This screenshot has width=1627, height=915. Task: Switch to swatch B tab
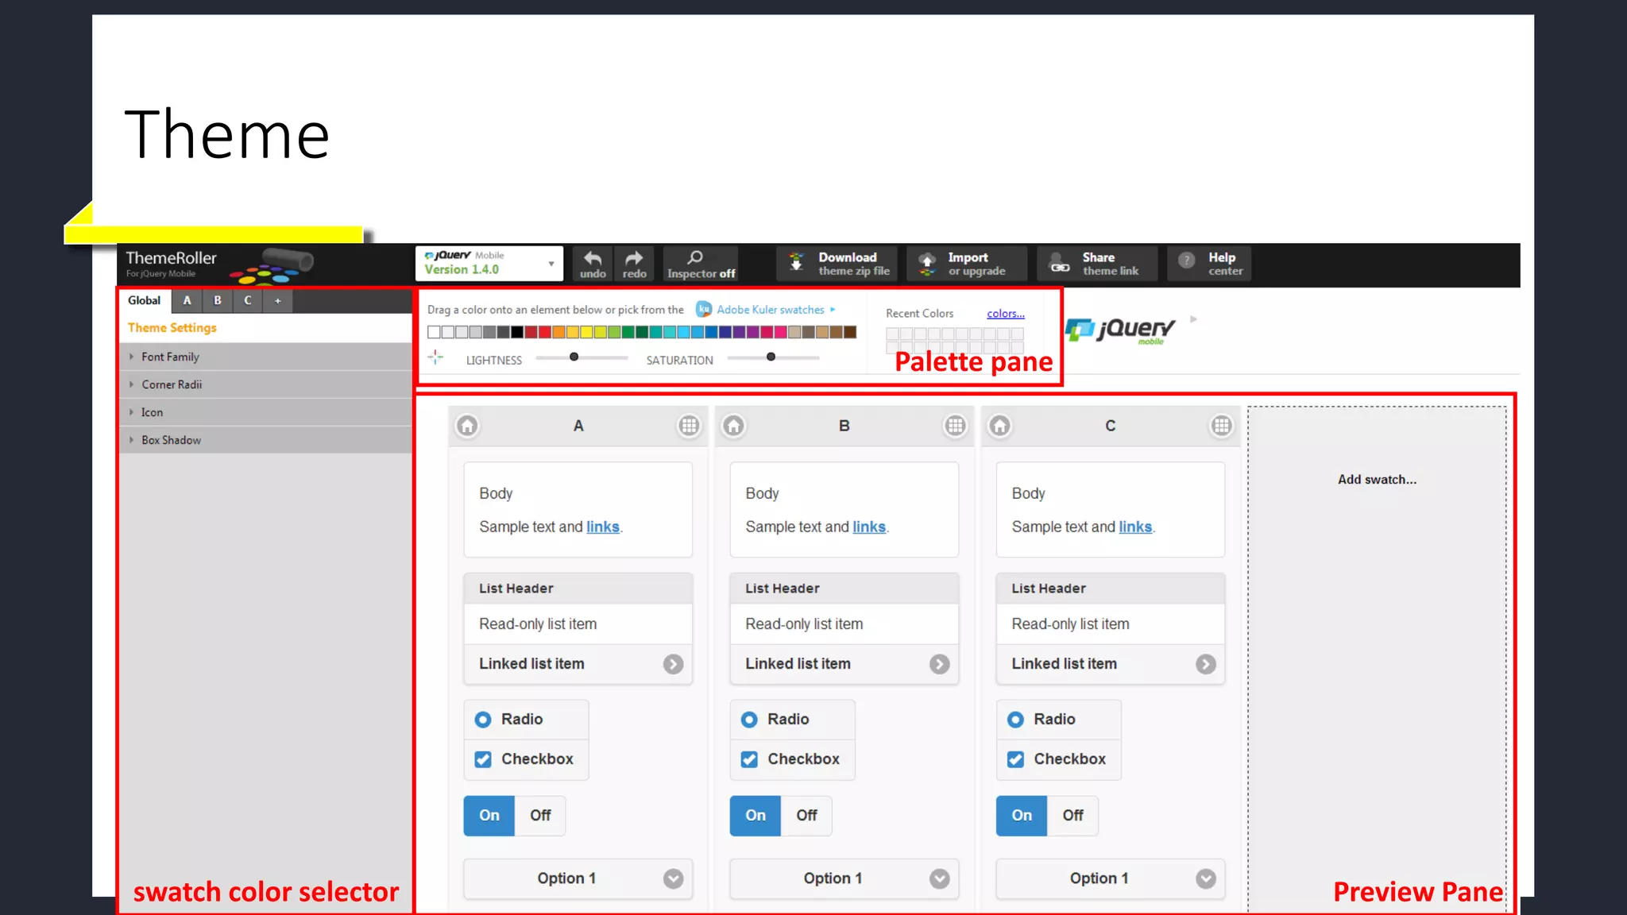click(217, 301)
